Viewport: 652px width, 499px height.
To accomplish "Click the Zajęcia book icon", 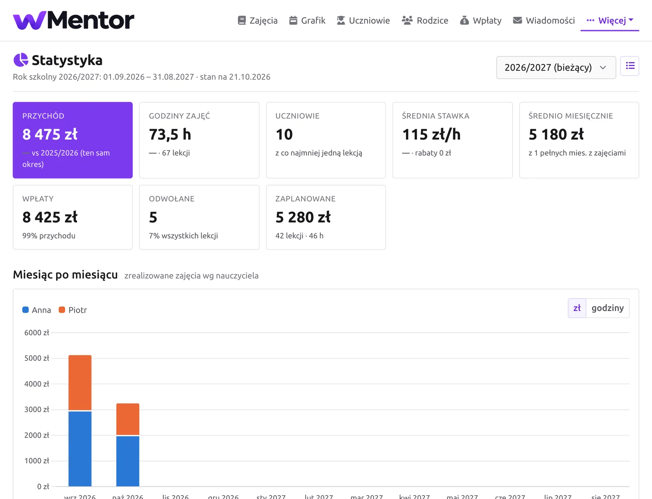I will (242, 20).
